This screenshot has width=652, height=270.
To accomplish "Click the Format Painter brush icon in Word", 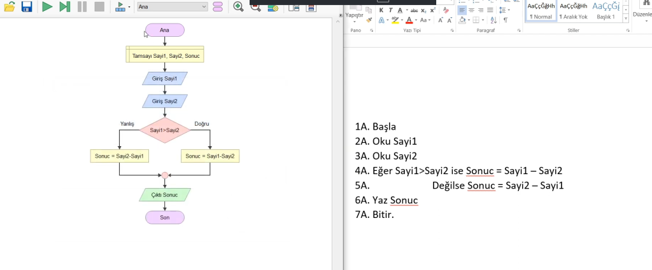I will [x=369, y=20].
